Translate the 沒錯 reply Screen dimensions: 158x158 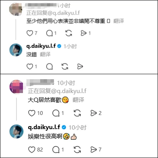point(45,54)
